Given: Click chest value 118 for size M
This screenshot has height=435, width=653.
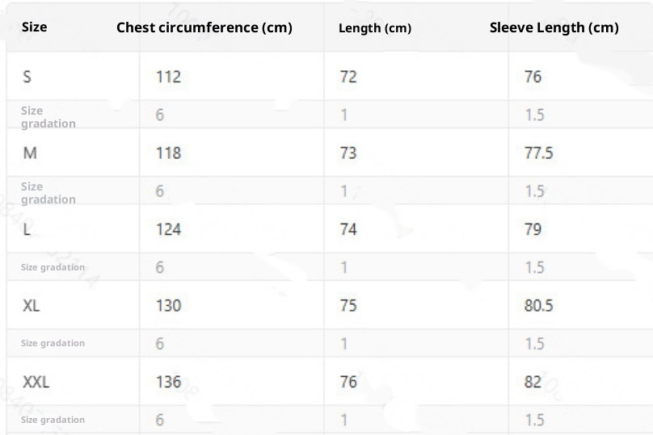Looking at the screenshot, I should [x=168, y=153].
